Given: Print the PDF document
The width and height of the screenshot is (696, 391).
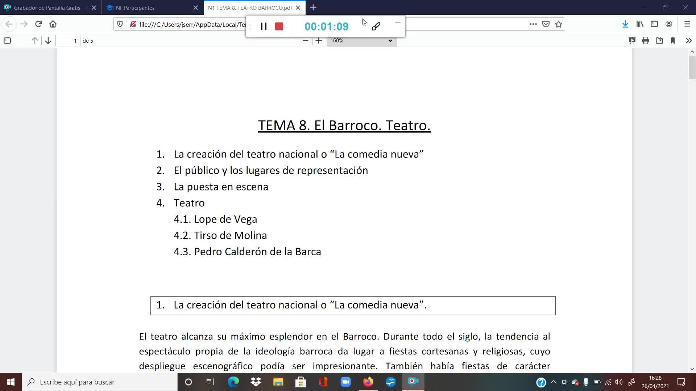Looking at the screenshot, I should pos(645,41).
